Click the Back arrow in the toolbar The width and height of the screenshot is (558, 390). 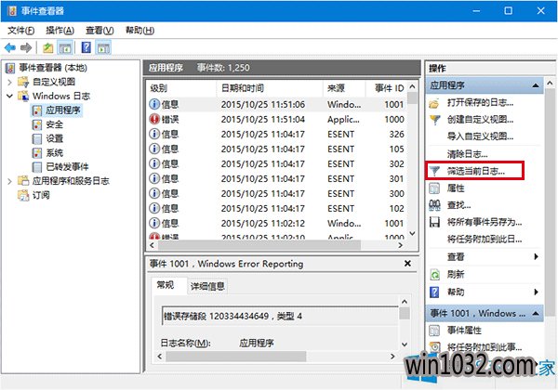coord(10,47)
